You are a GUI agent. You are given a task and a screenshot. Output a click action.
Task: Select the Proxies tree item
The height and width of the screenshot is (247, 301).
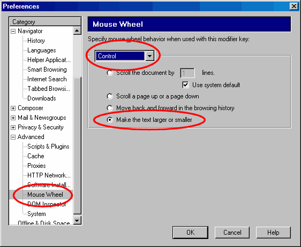(36, 166)
